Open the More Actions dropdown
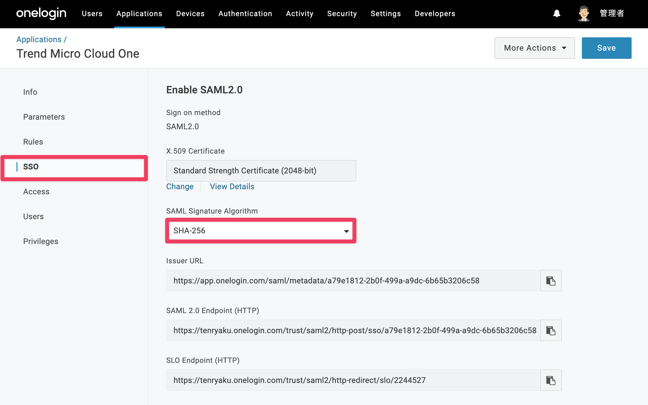The image size is (648, 405). [x=534, y=48]
